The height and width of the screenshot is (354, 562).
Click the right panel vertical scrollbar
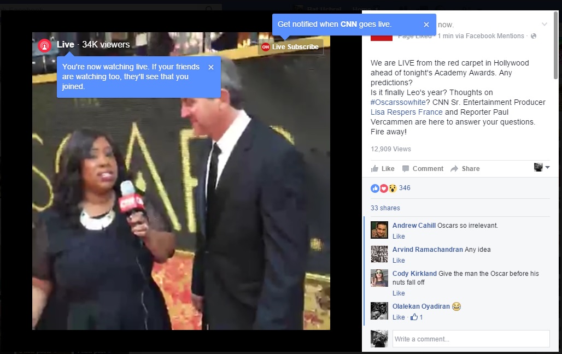click(x=555, y=45)
